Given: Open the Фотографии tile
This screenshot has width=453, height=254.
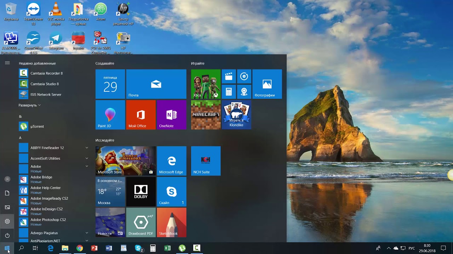Looking at the screenshot, I should click(x=267, y=84).
